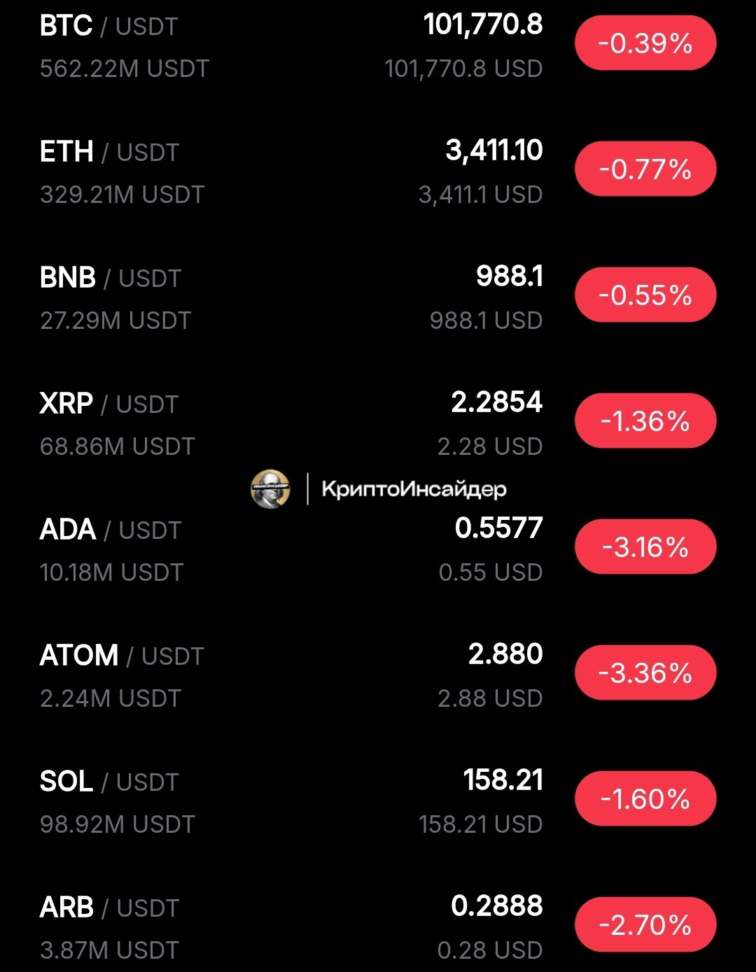The height and width of the screenshot is (972, 756).
Task: Click the КриптоИнсайдер avatar icon
Action: [270, 488]
